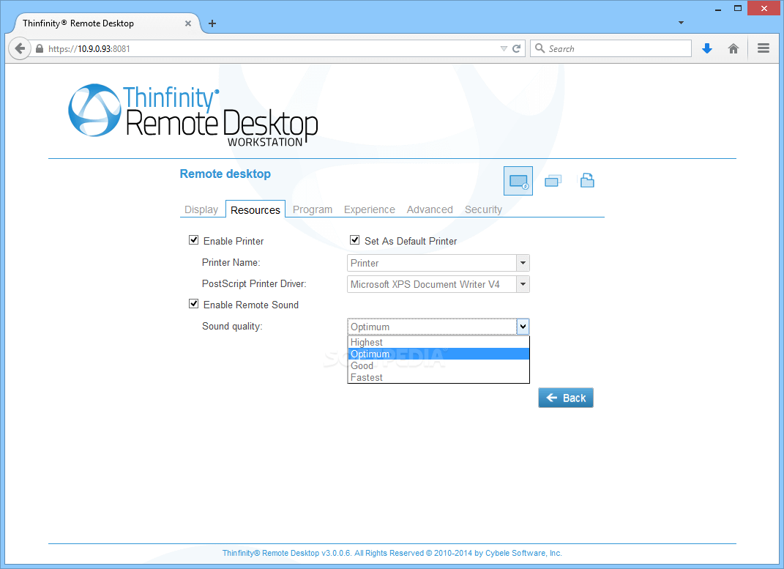
Task: Minimize the browser window
Action: 718,9
